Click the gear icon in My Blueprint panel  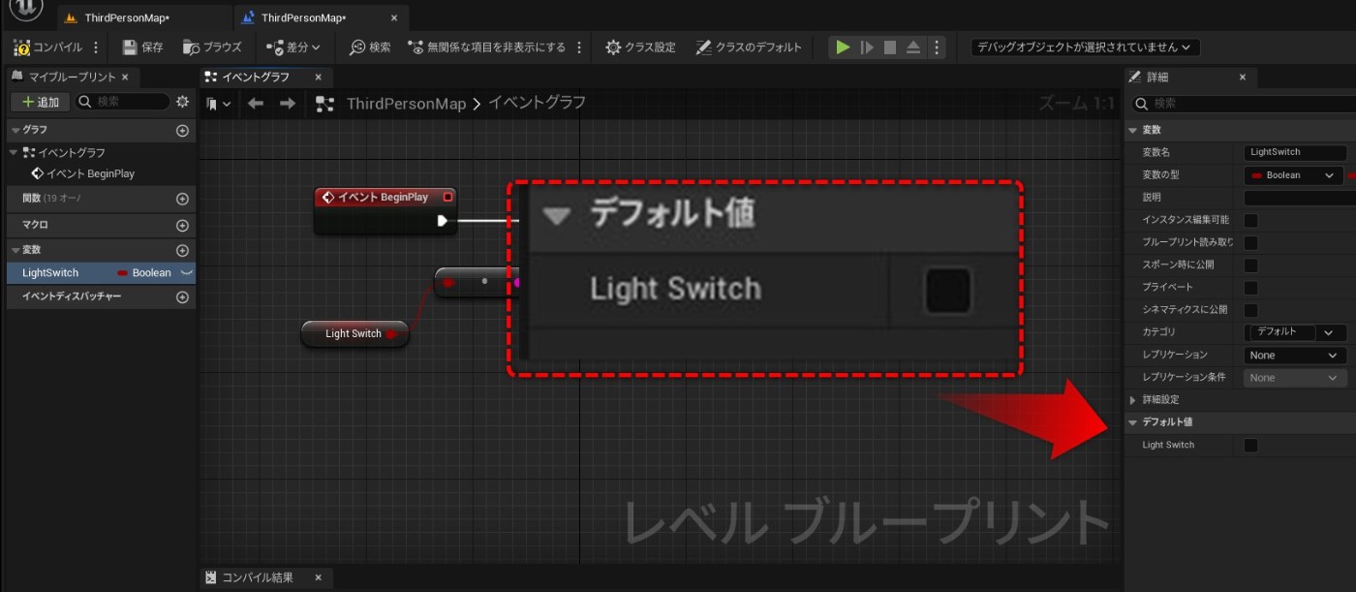coord(180,101)
